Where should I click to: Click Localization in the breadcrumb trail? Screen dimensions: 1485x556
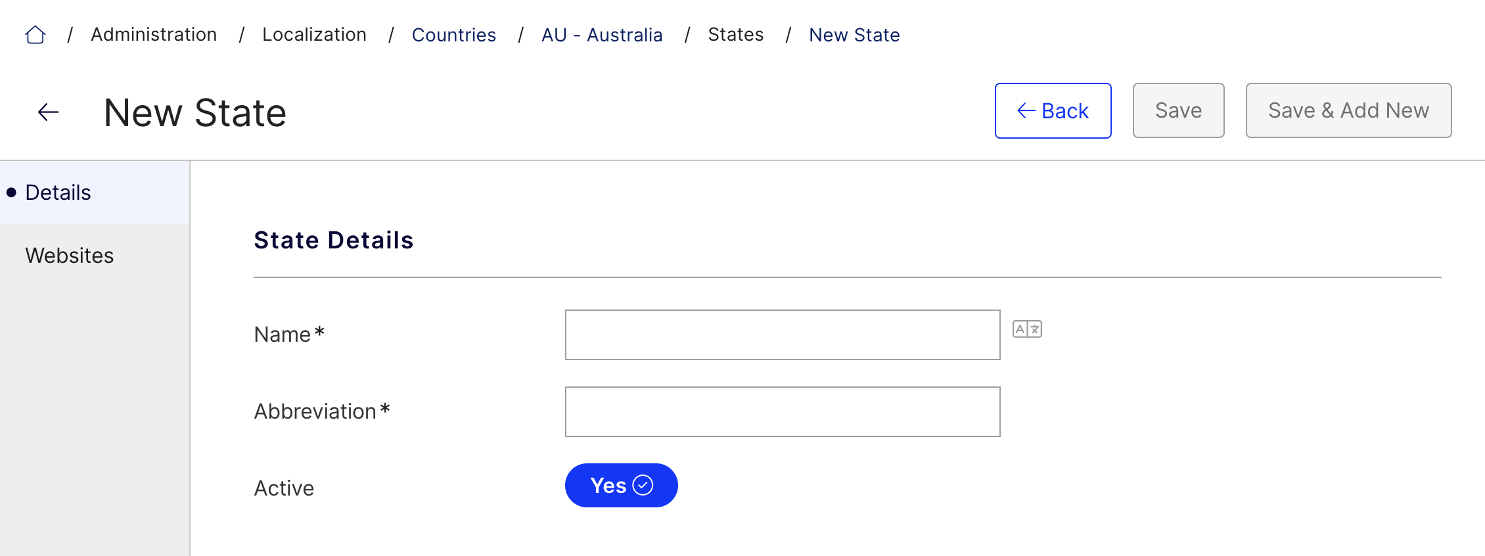tap(315, 34)
